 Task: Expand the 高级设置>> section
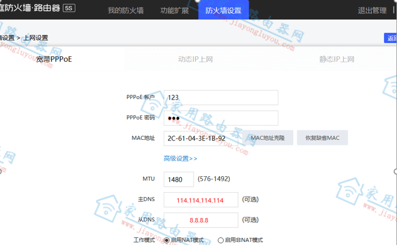click(x=180, y=159)
